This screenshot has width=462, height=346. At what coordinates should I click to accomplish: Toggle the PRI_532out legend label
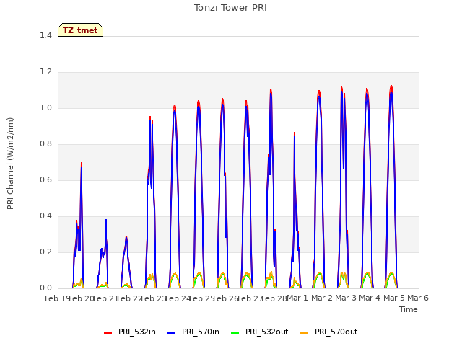pyautogui.click(x=267, y=332)
